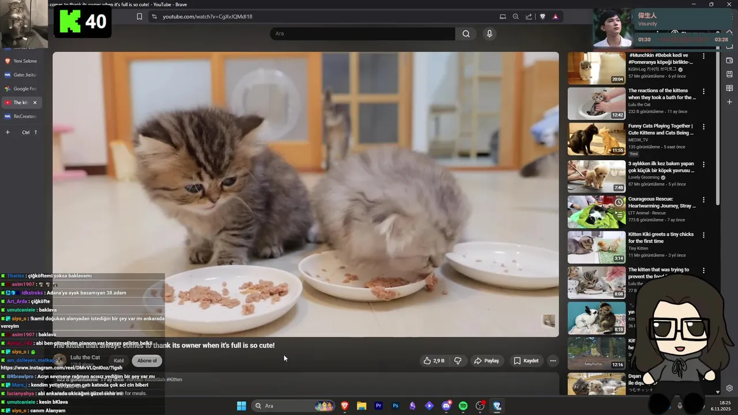Image resolution: width=738 pixels, height=415 pixels.
Task: Open Brave browser from the taskbar
Action: pos(345,406)
